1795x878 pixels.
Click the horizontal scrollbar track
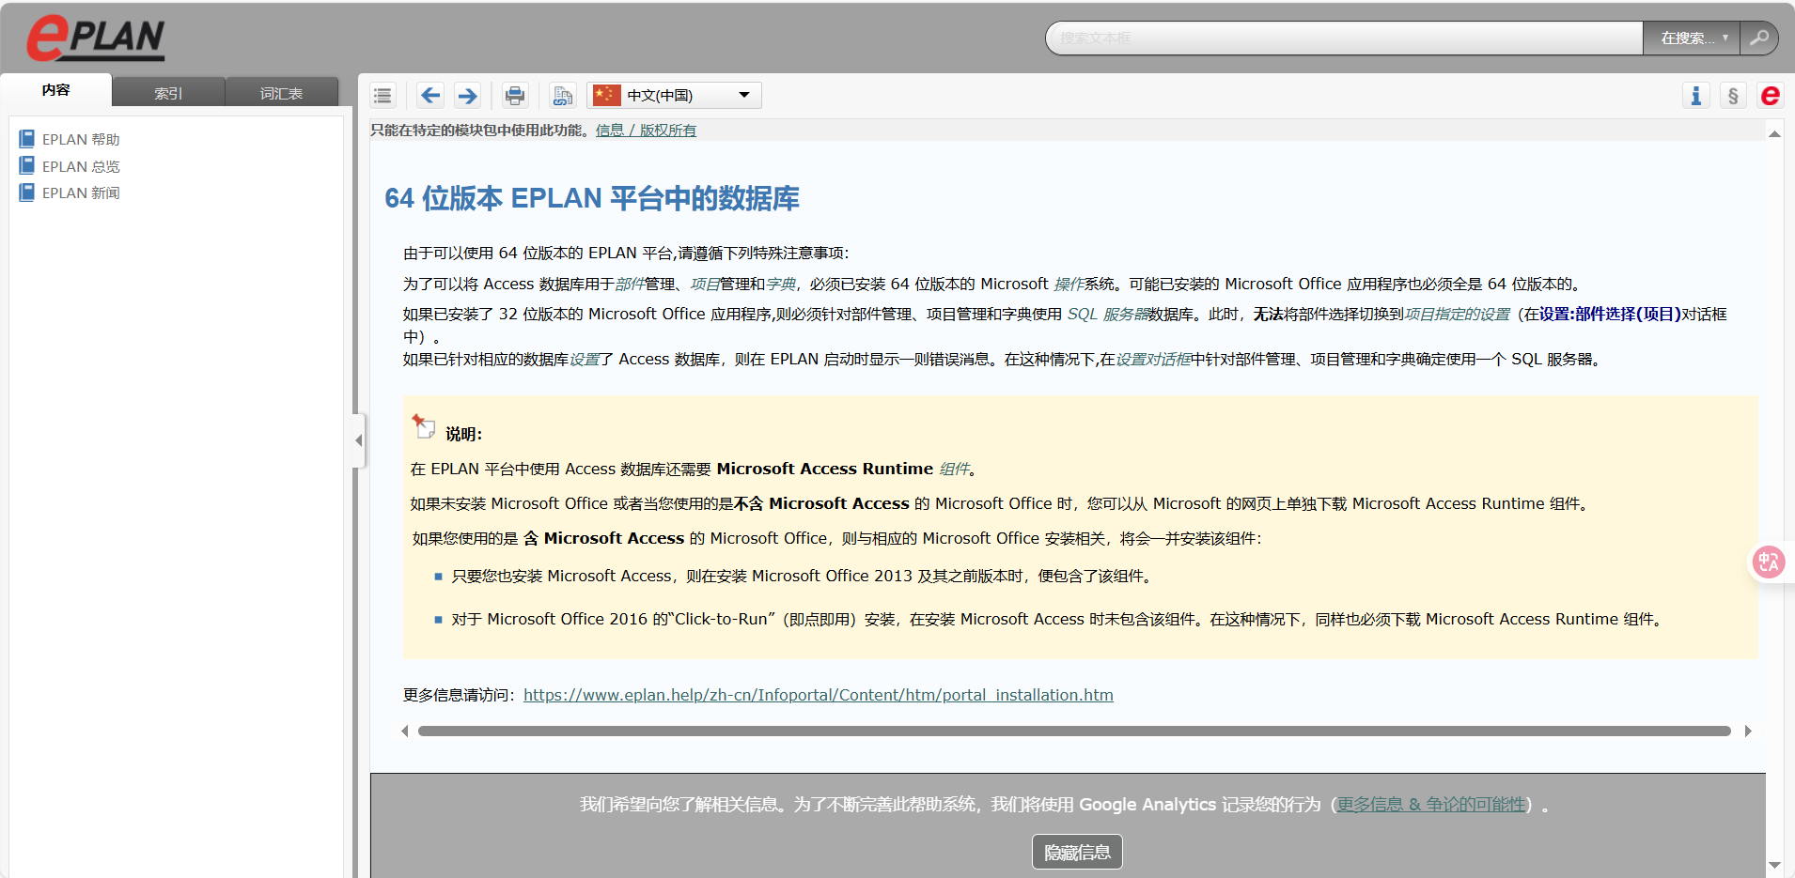coord(1074,731)
